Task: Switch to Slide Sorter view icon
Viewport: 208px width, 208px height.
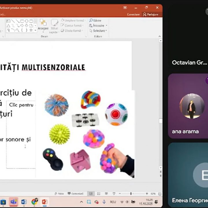Action: tap(99, 194)
